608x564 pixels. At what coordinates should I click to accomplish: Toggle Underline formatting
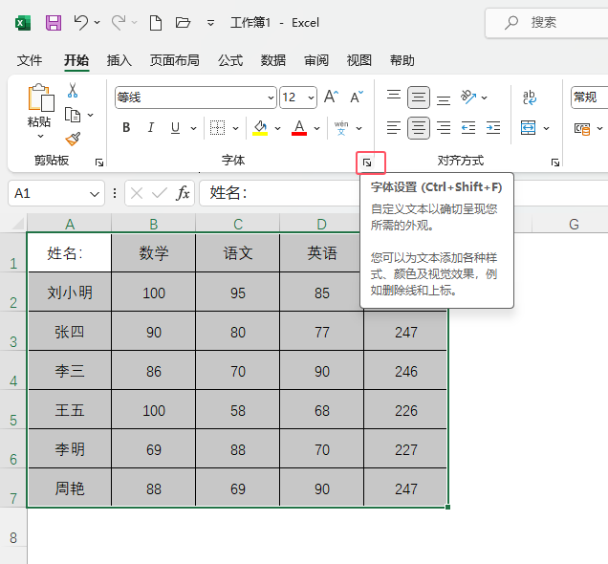(x=175, y=127)
